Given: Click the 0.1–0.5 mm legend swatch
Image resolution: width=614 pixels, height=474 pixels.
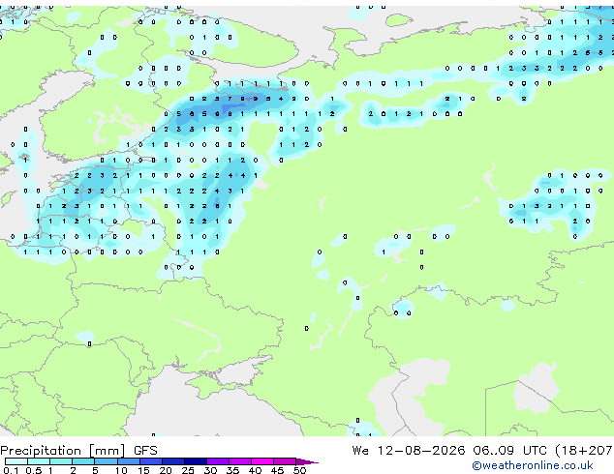Looking at the screenshot, I should [x=16, y=461].
